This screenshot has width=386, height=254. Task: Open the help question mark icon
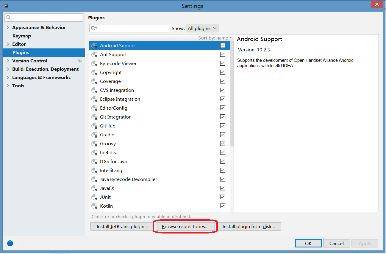click(10, 243)
